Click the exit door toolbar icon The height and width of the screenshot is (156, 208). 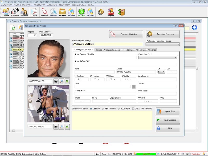click(121, 12)
